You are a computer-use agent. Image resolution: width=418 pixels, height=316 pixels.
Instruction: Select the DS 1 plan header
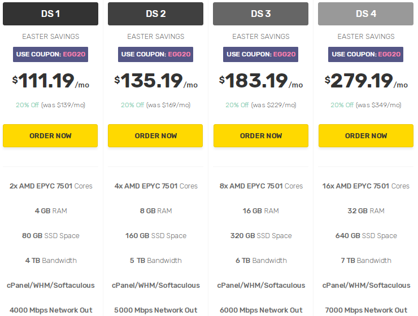(50, 14)
